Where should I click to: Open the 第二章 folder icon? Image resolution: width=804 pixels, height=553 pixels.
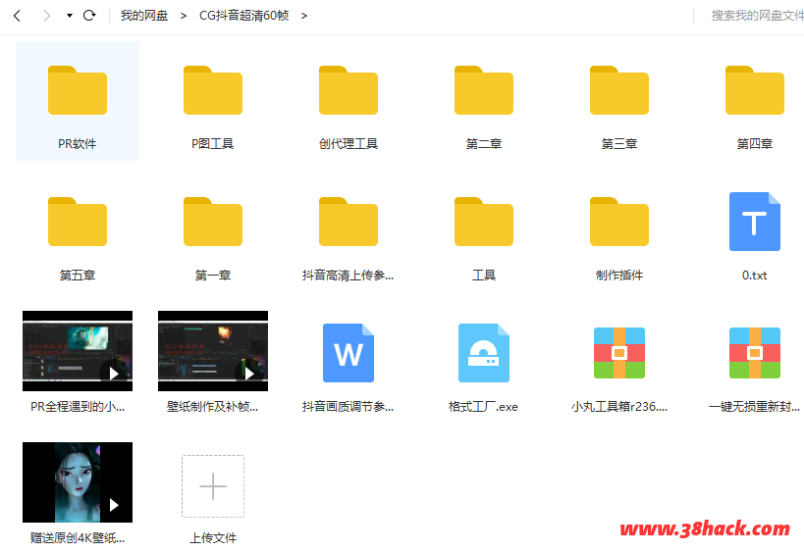click(x=484, y=90)
